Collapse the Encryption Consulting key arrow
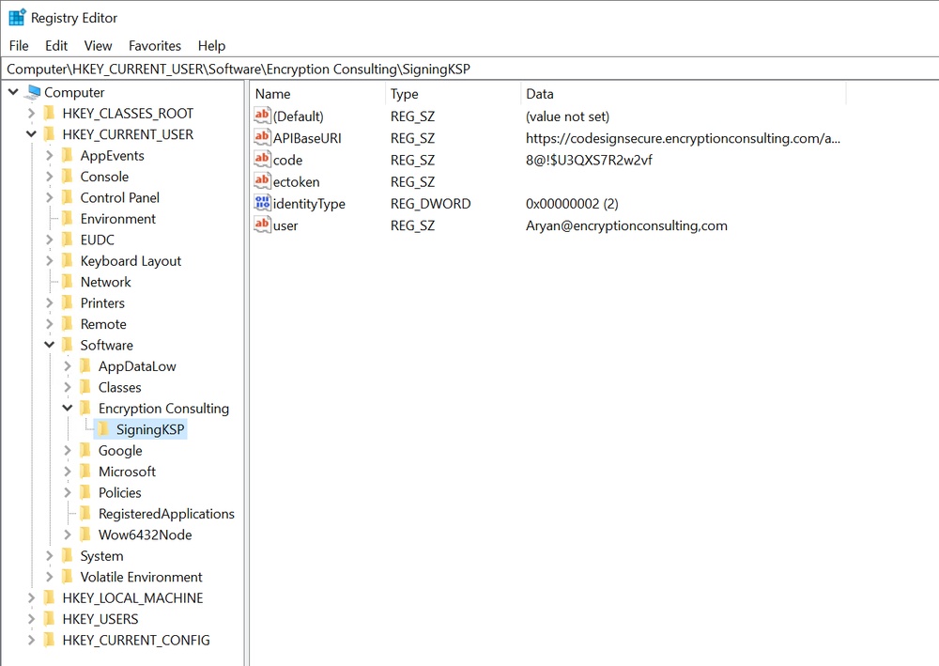939x666 pixels. 67,409
